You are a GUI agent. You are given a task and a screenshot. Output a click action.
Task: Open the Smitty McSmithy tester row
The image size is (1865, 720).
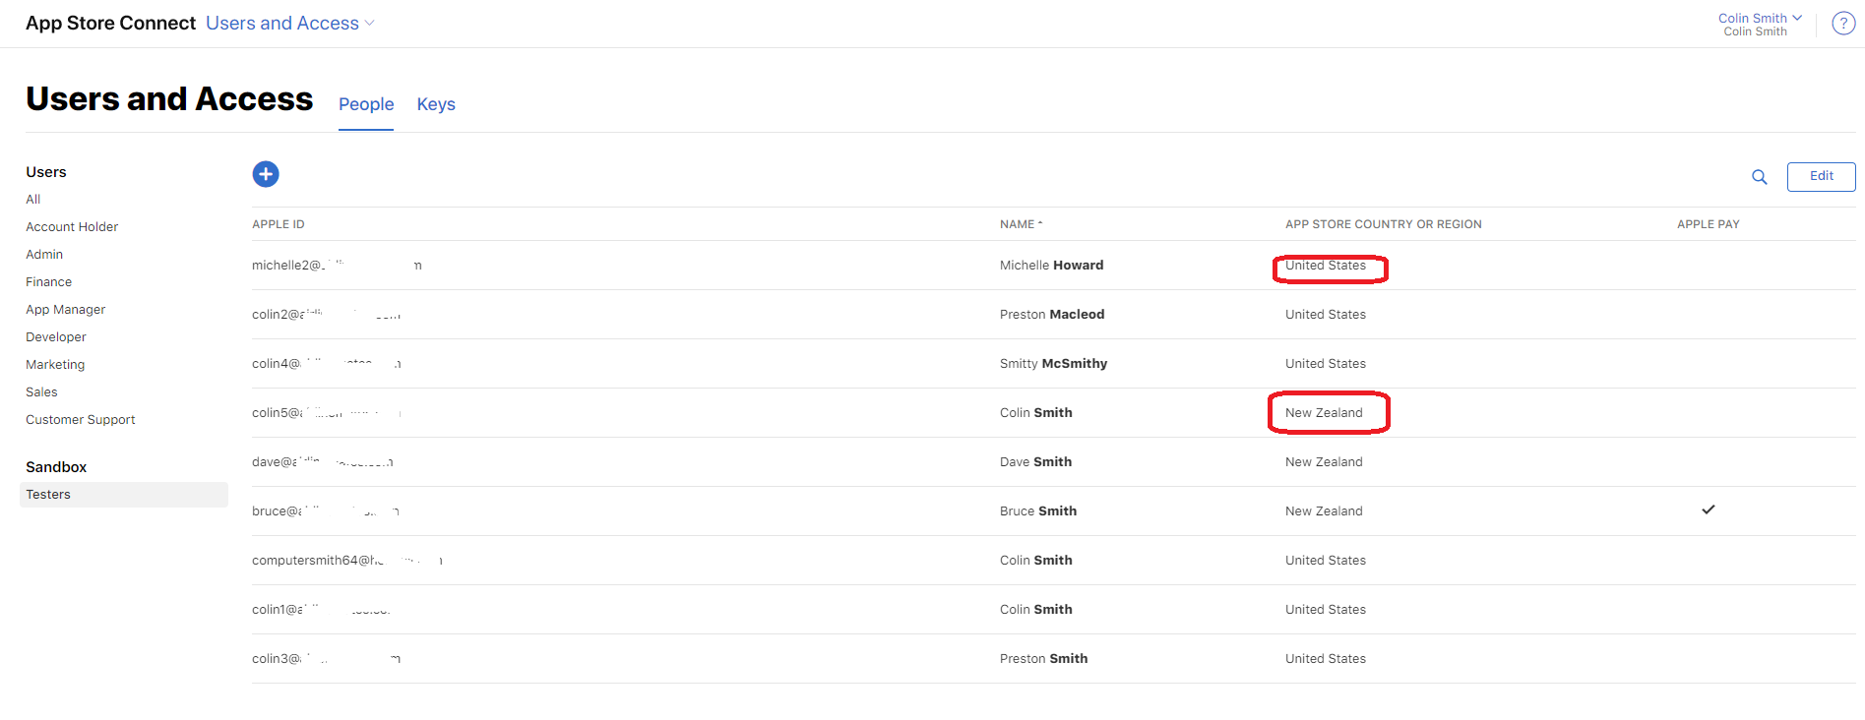pyautogui.click(x=1053, y=364)
